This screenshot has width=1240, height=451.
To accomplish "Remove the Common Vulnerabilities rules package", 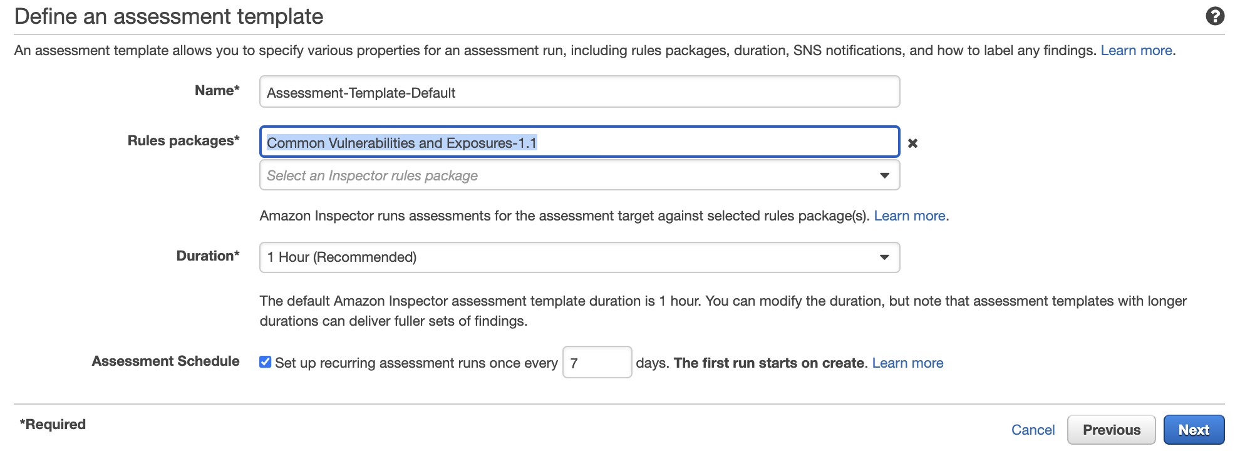I will click(912, 143).
